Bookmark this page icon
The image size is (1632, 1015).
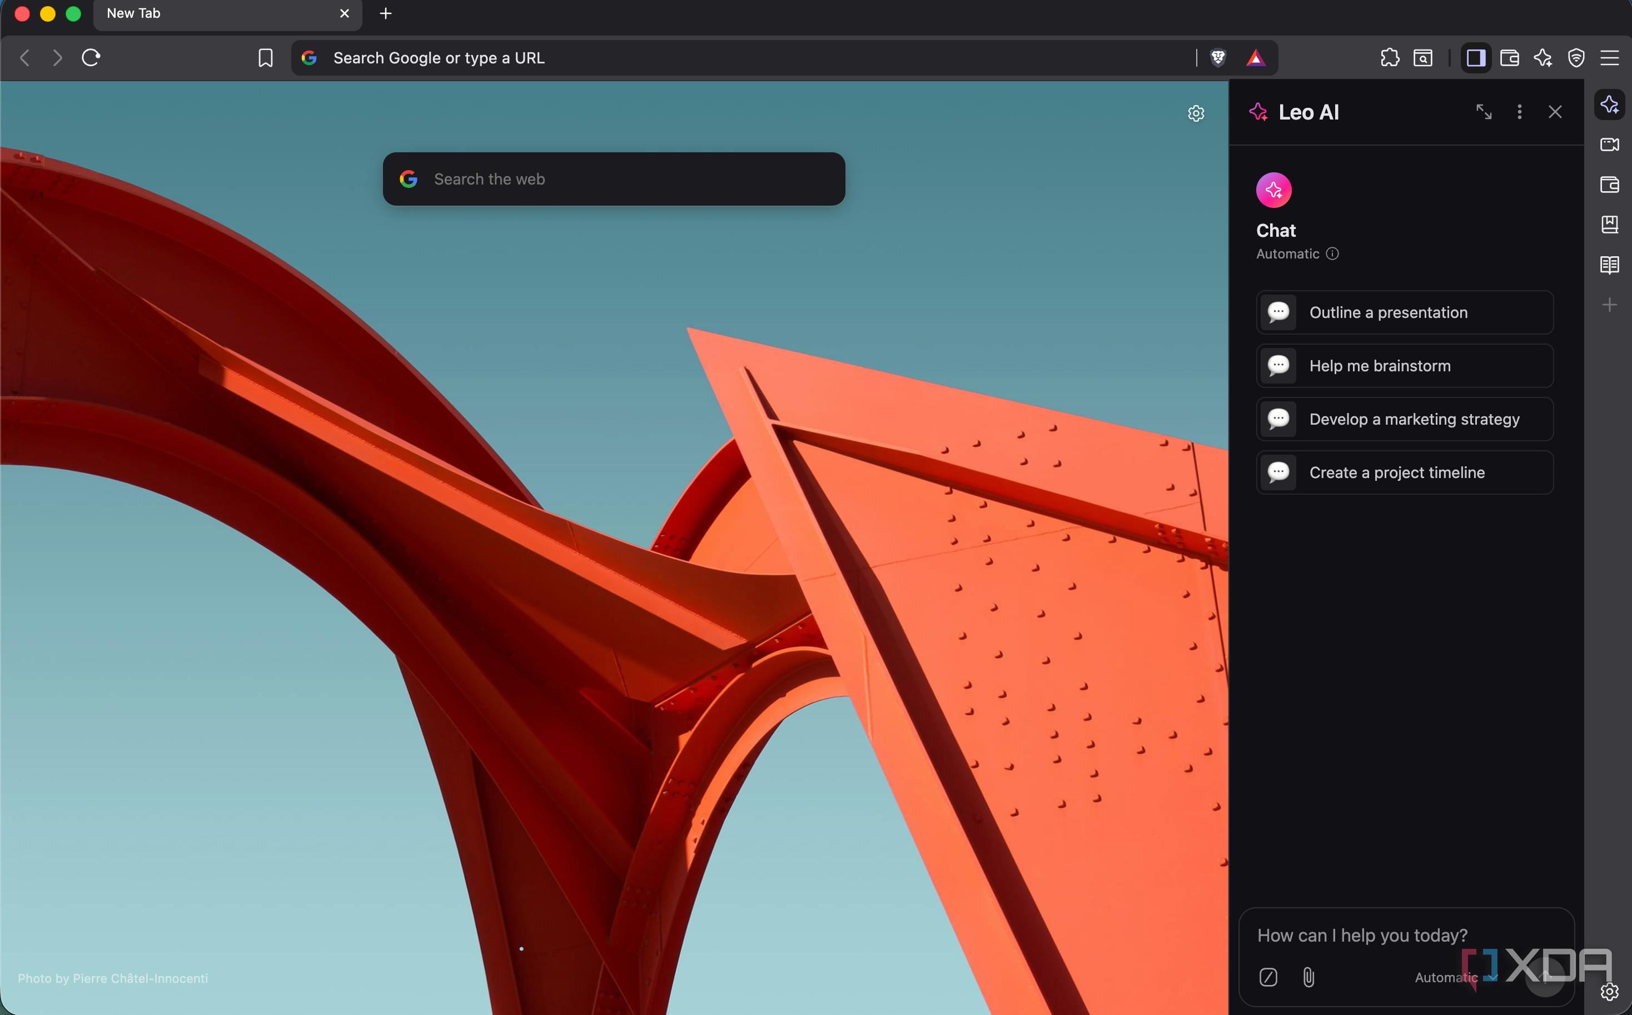265,58
